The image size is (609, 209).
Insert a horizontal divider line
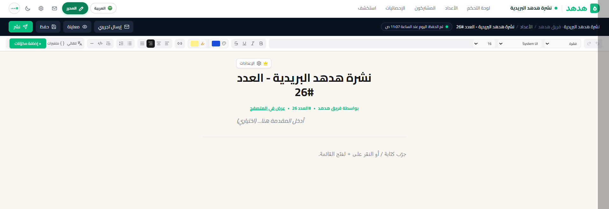point(92,44)
